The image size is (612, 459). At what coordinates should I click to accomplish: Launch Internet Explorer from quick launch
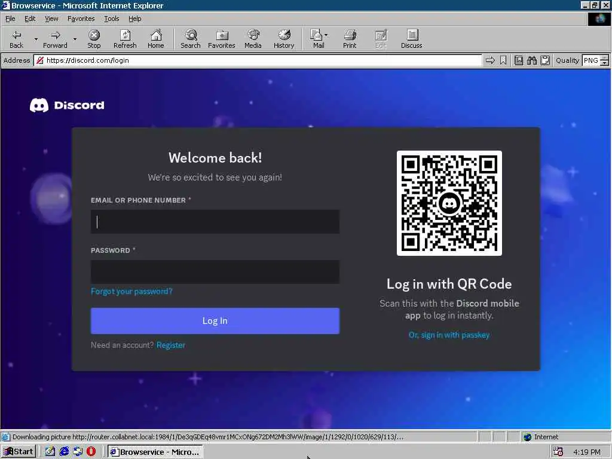tap(64, 452)
